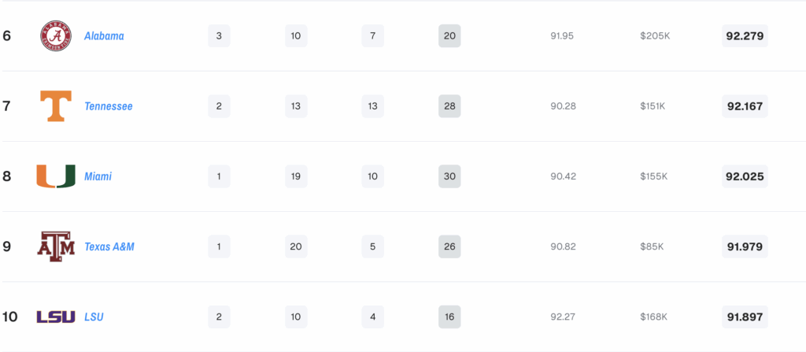Click Miami's total commits badge showing 30

click(x=449, y=176)
